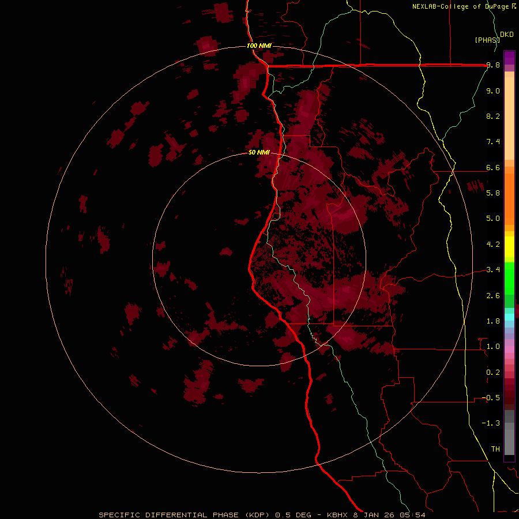Click the '100 NMI' range ring label
519x519 pixels.
[x=259, y=46]
